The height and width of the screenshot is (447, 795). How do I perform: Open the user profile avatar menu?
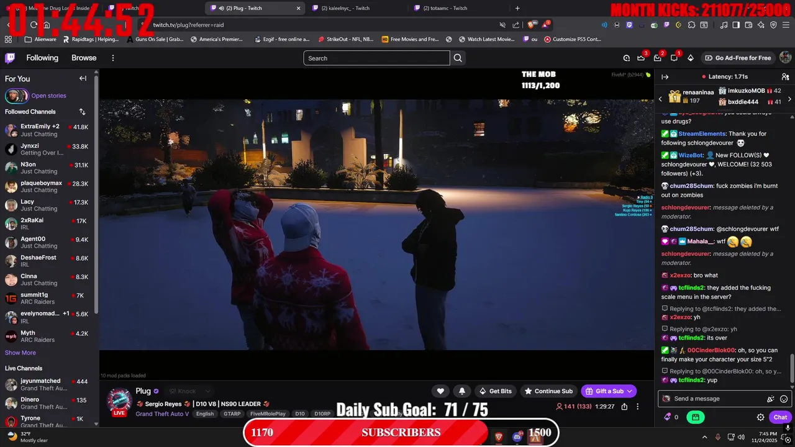[x=785, y=58]
